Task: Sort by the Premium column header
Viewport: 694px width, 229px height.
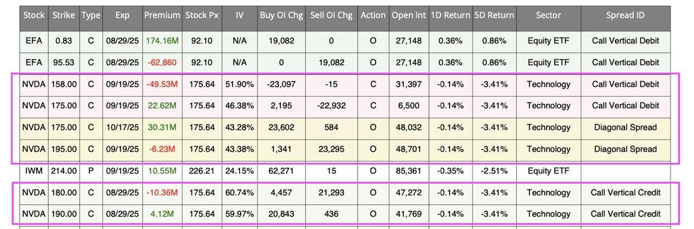Action: coord(162,15)
